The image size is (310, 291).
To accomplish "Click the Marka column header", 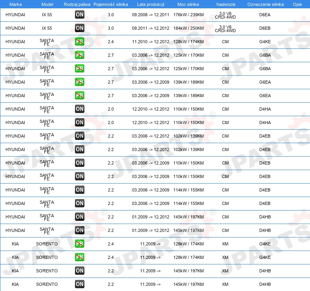I will point(15,4).
